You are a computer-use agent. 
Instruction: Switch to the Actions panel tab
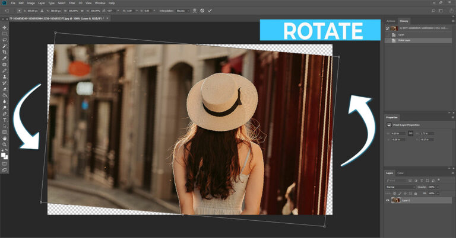click(390, 21)
